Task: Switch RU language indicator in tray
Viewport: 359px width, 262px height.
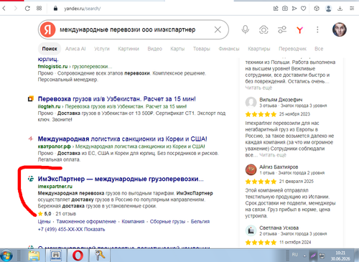Action: coord(295,255)
